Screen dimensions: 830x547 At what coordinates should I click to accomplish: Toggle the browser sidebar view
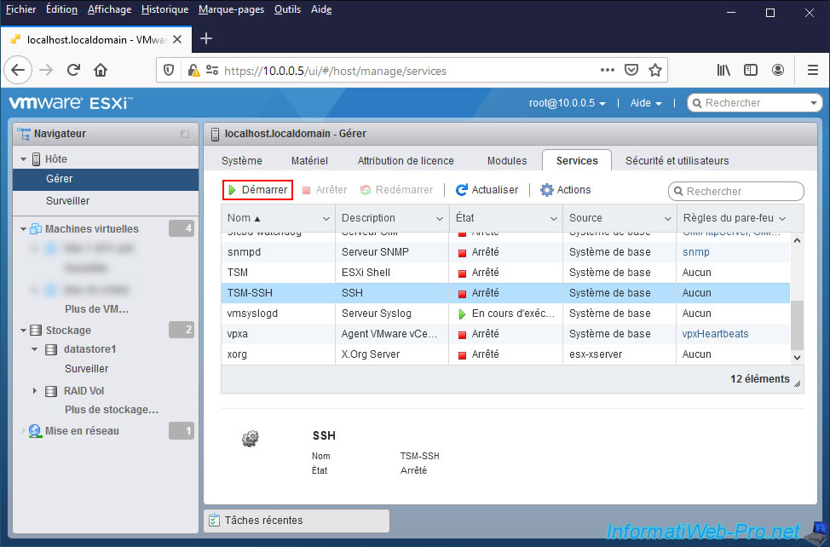[x=751, y=70]
